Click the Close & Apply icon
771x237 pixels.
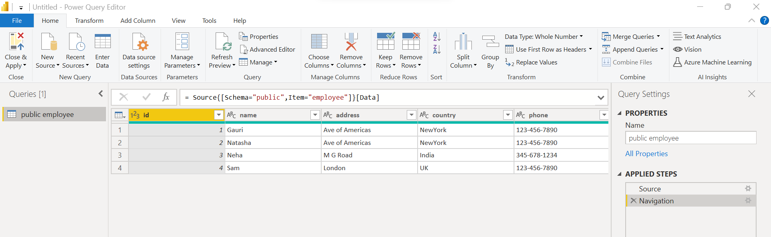click(x=16, y=42)
